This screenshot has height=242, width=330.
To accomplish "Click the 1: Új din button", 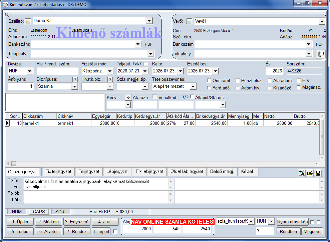I will tap(20, 222).
